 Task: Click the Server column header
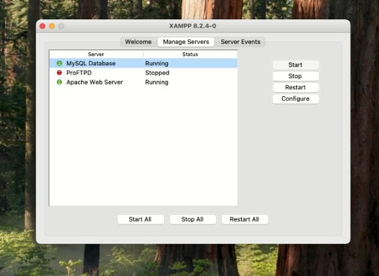[96, 54]
